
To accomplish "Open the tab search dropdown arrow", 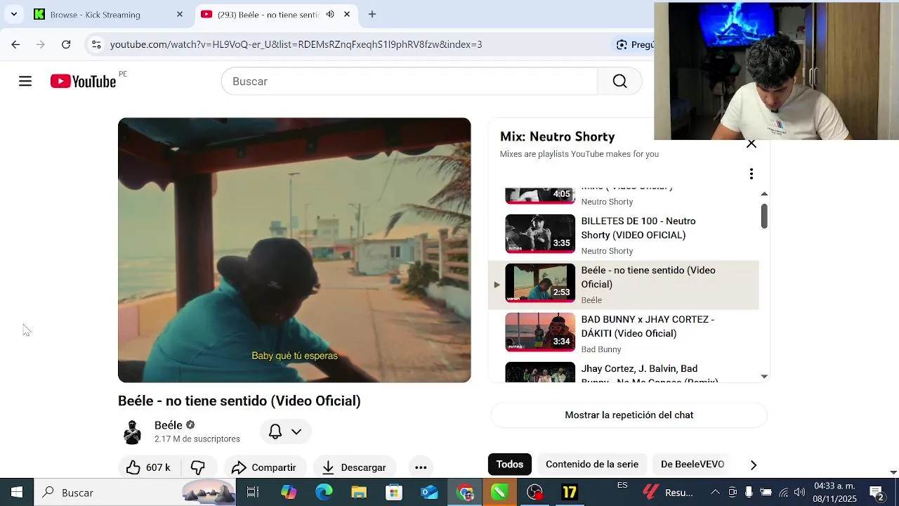I will point(14,14).
